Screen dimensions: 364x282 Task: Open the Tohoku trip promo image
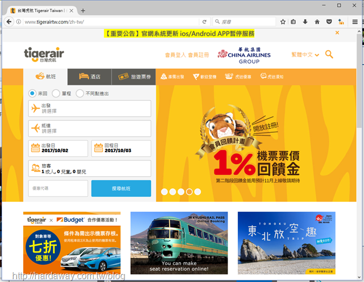coord(287,243)
